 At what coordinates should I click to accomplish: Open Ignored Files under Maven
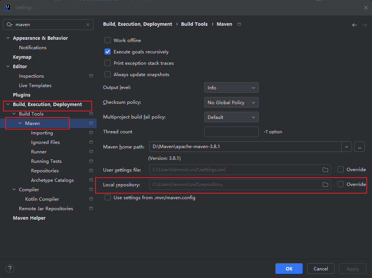point(45,142)
